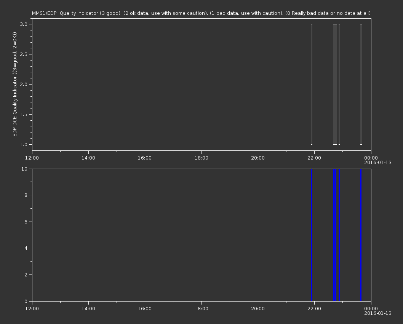Select the widest blue bar in lower plot
The height and width of the screenshot is (324, 403).
[x=335, y=235]
